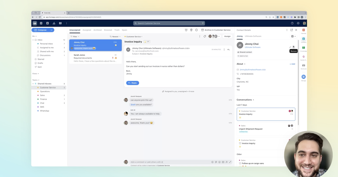The height and width of the screenshot is (177, 338).
Task: Click the blue Reply button
Action: [133, 83]
